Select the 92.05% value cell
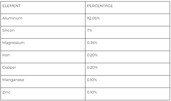This screenshot has width=171, height=101. point(128,20)
